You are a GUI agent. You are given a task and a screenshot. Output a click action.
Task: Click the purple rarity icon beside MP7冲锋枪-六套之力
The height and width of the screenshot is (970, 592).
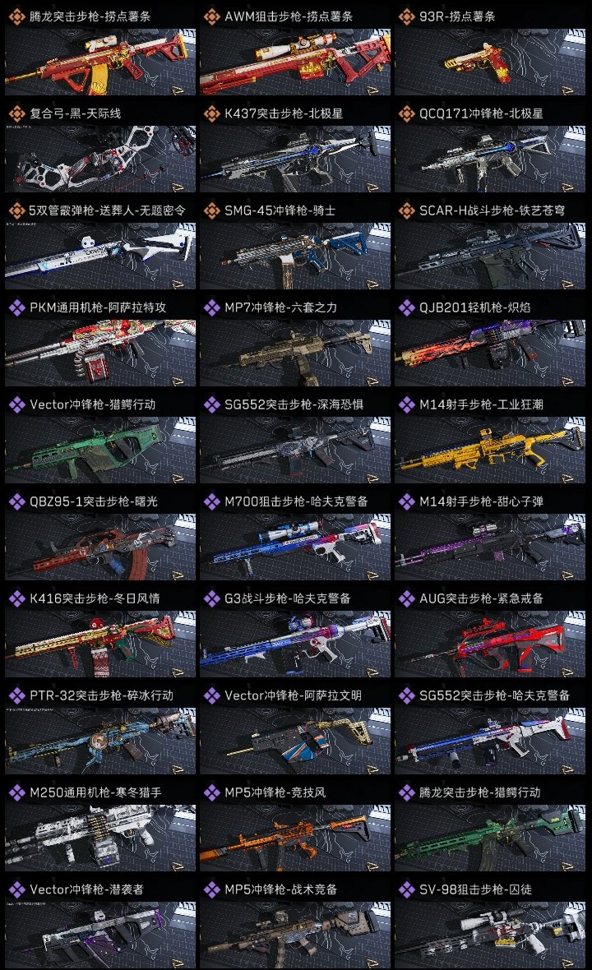coord(211,307)
